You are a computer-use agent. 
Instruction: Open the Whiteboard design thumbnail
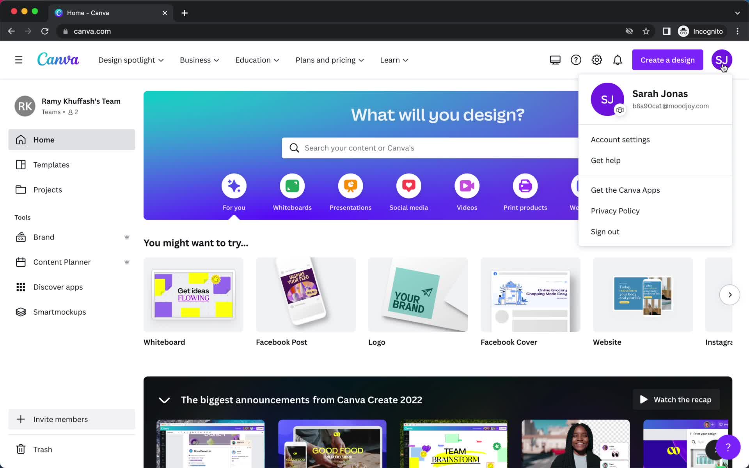193,295
